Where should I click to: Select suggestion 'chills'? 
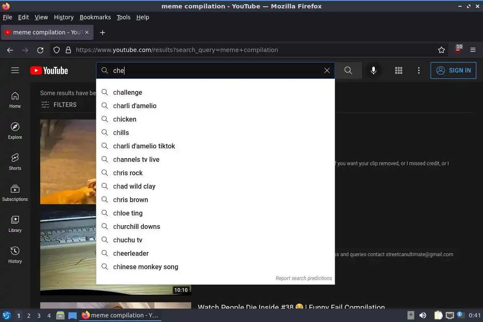(216, 132)
